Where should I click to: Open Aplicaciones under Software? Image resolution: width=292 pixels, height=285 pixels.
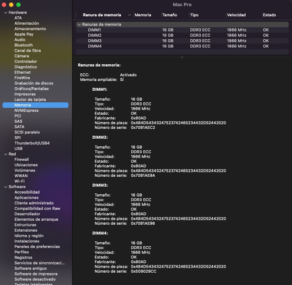[x=26, y=198]
